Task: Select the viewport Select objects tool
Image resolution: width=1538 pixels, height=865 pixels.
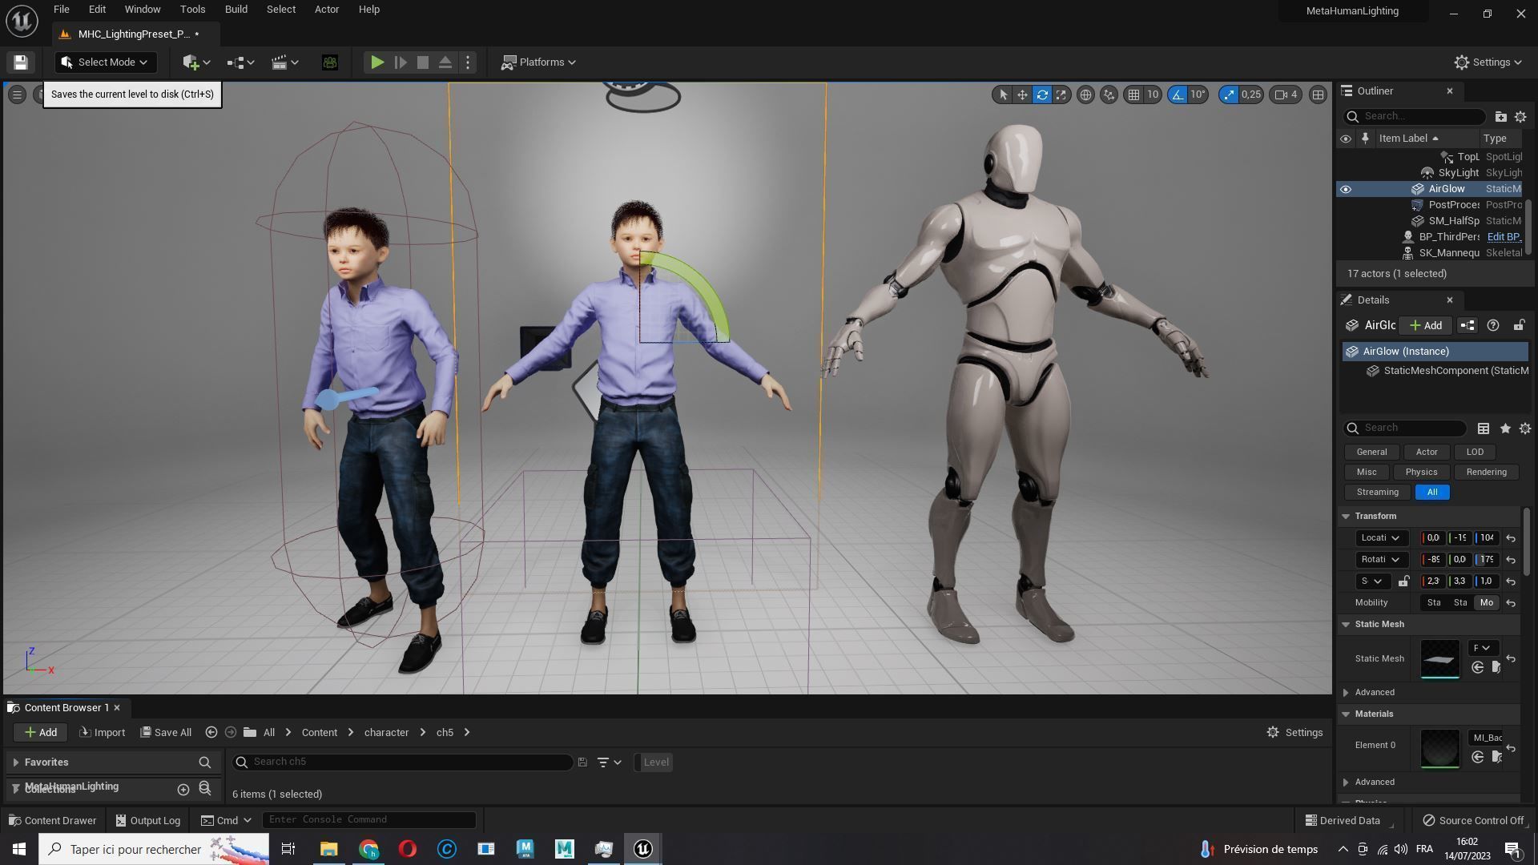Action: [x=1003, y=95]
